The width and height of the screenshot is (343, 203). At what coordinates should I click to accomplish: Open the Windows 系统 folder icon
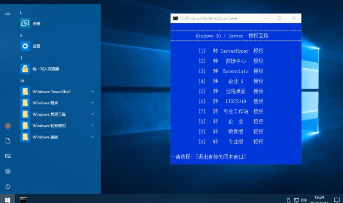(x=25, y=137)
